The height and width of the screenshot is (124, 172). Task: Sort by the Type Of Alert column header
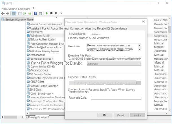pos(161,20)
